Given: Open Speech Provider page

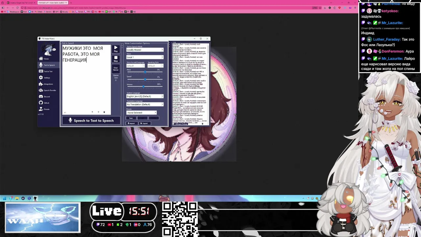Looking at the screenshot, I should (48, 90).
